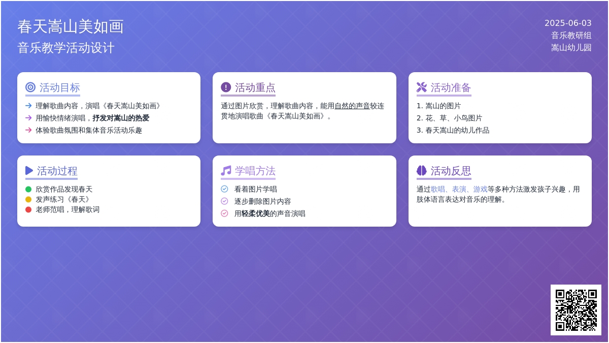Image resolution: width=609 pixels, height=343 pixels.
Task: Click the tools icon beside 活动准备
Action: click(422, 87)
